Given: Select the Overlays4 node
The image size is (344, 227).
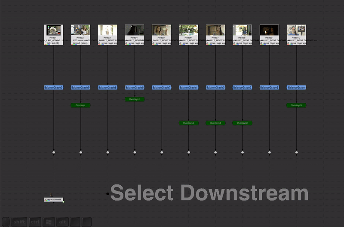Looking at the screenshot, I should tap(188, 123).
